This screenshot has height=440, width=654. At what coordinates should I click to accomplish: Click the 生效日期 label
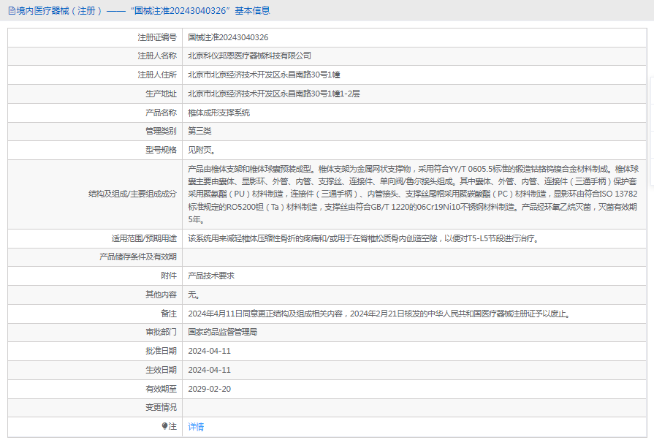click(161, 370)
